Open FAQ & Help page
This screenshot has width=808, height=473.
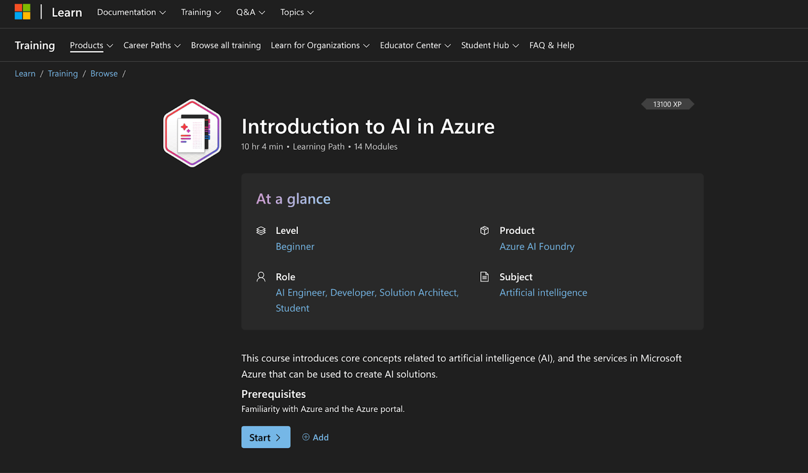click(551, 45)
